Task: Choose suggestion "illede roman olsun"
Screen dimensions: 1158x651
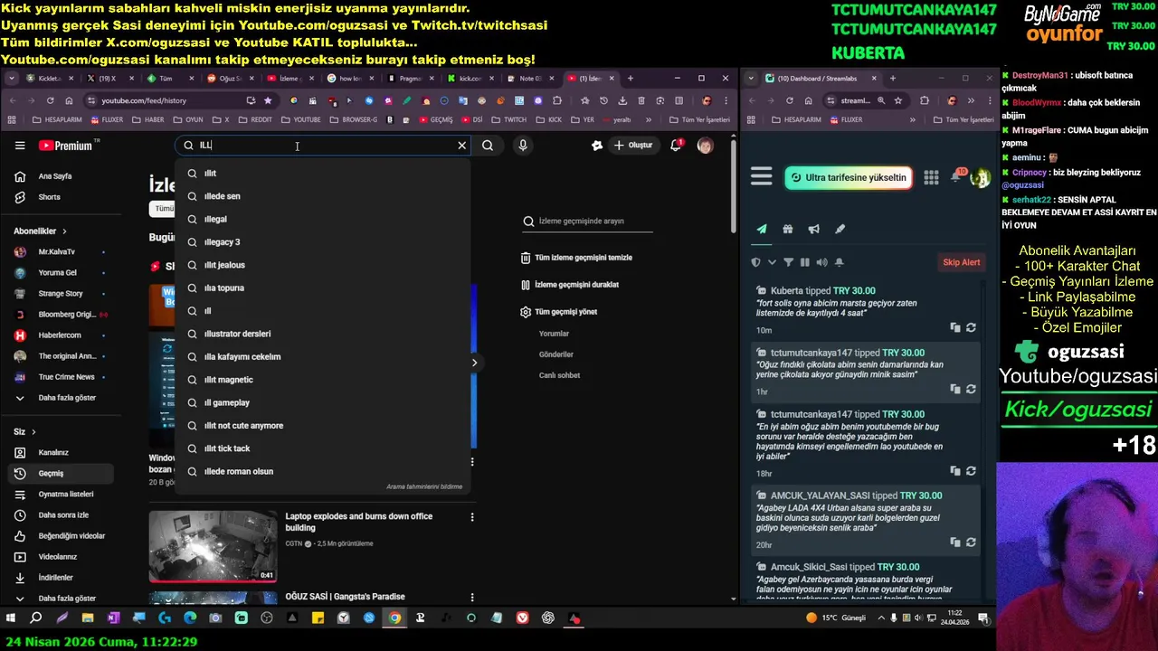Action: [323, 471]
